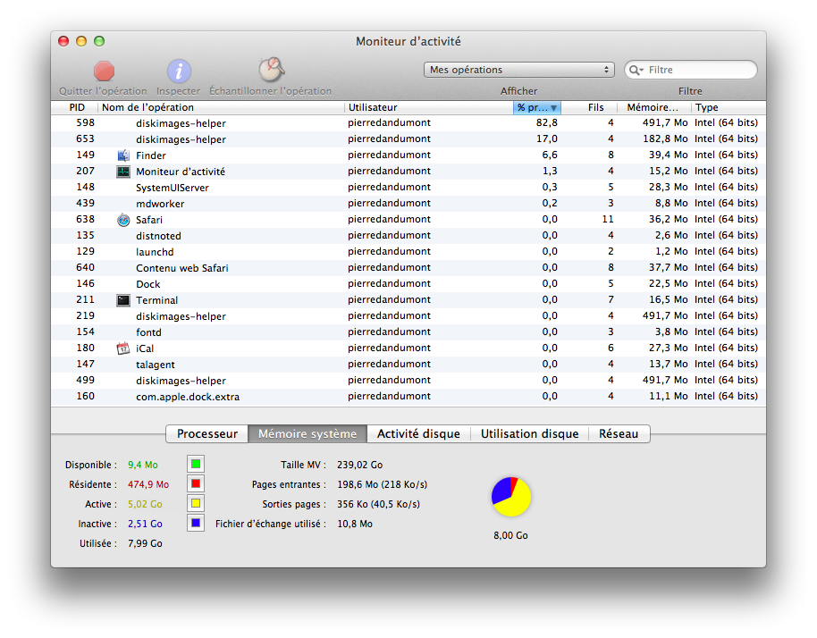Select the fontd process row
The width and height of the screenshot is (817, 638).
408,332
